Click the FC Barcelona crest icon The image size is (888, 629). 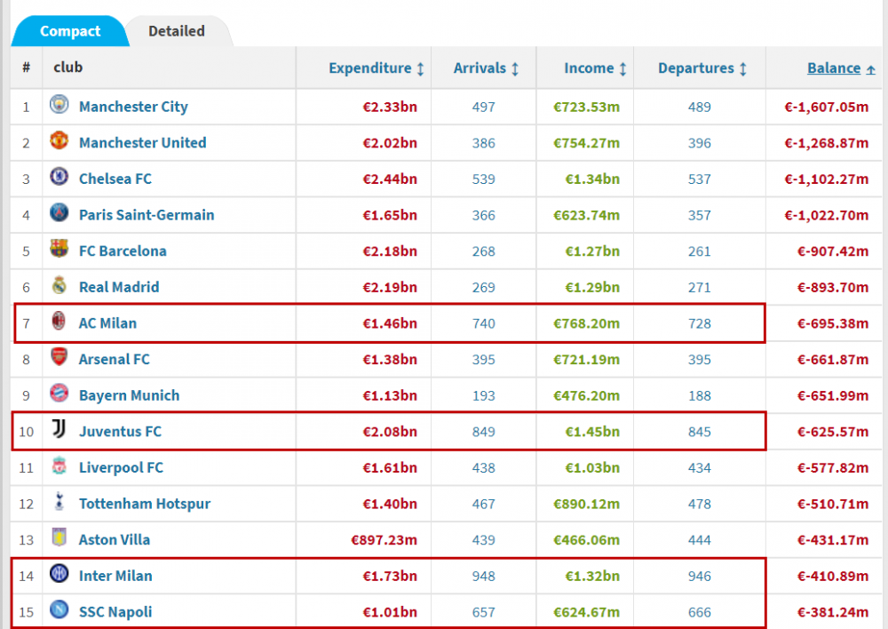tap(59, 249)
